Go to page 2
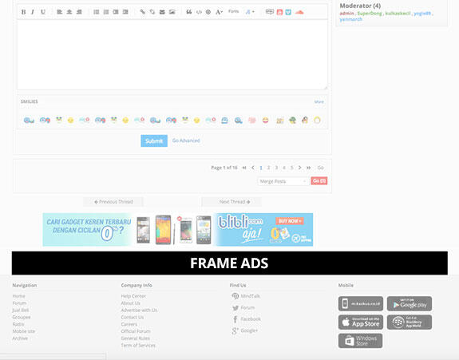The image size is (459, 360). [x=268, y=168]
